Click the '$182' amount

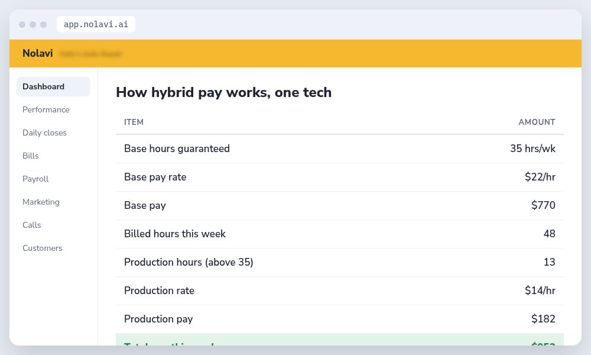click(x=543, y=319)
